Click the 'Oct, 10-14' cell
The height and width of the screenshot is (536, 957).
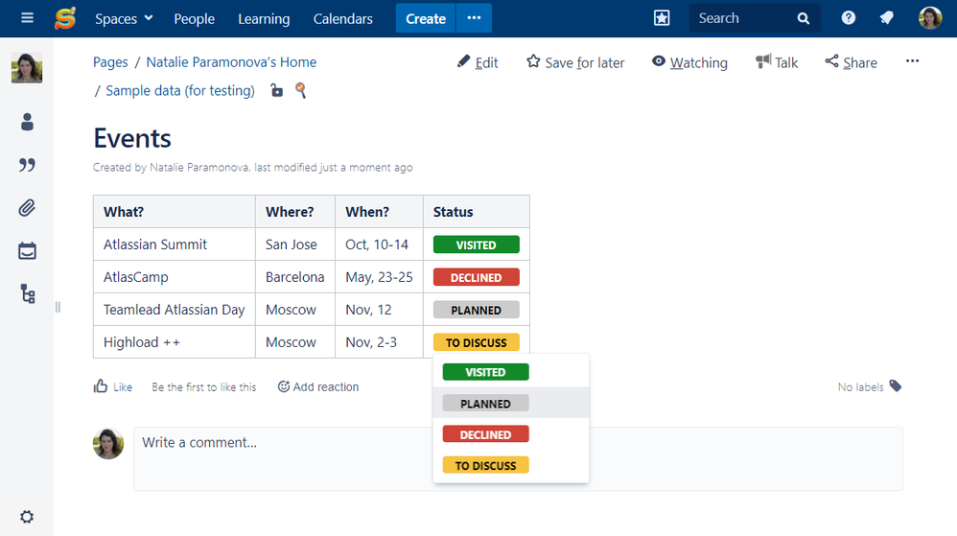pos(379,245)
